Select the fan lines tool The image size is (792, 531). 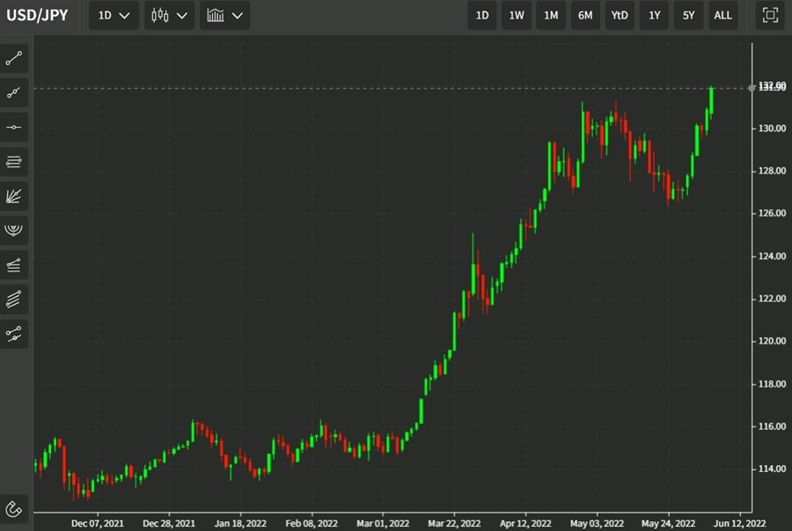coord(14,196)
